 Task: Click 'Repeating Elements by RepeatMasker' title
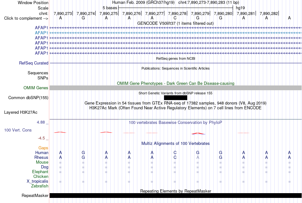pos(175,191)
